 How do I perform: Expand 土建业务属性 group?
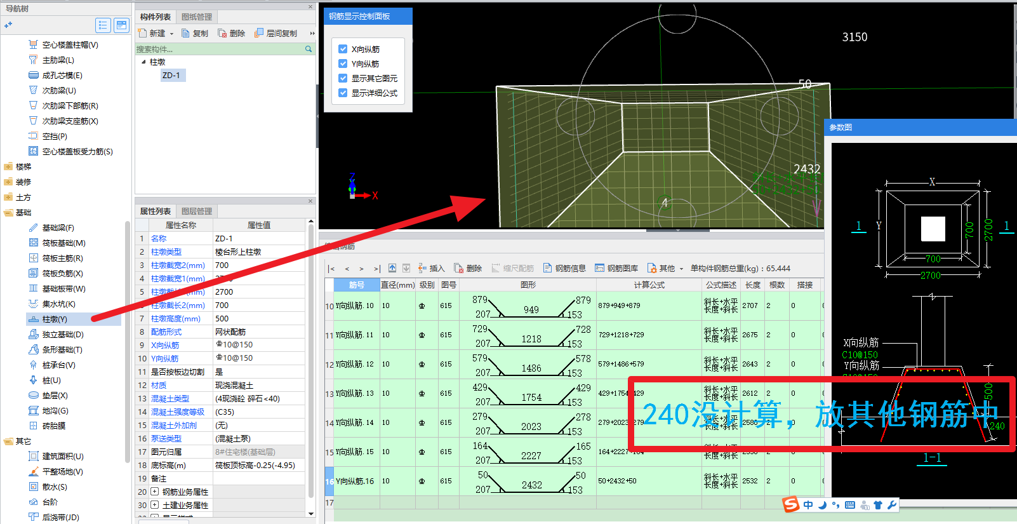pyautogui.click(x=154, y=505)
